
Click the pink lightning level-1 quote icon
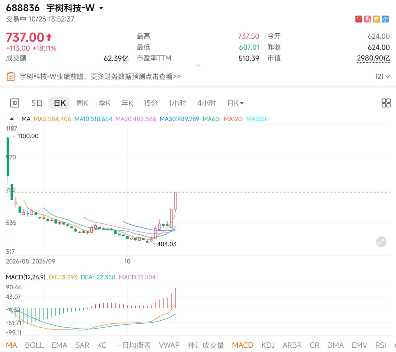(368, 19)
